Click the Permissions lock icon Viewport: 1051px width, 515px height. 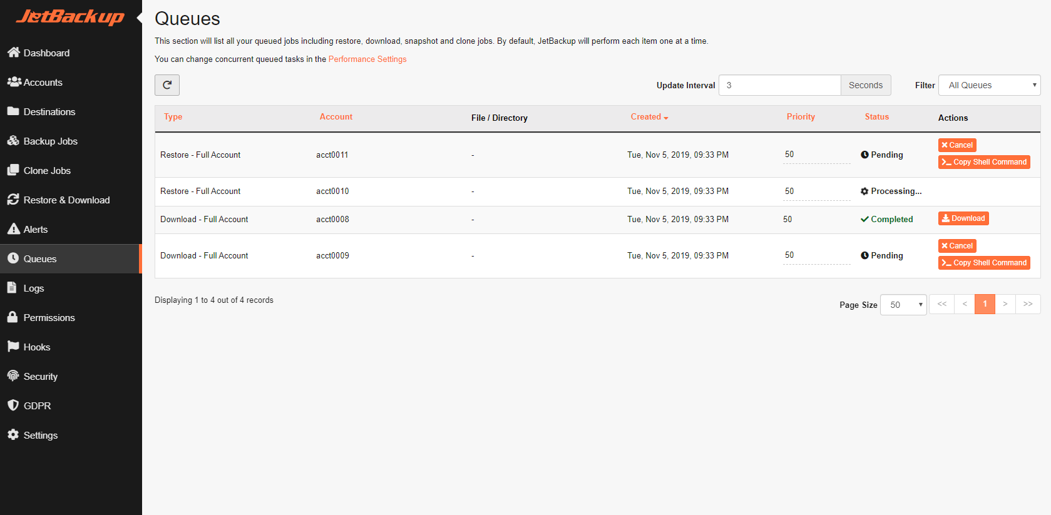tap(13, 317)
